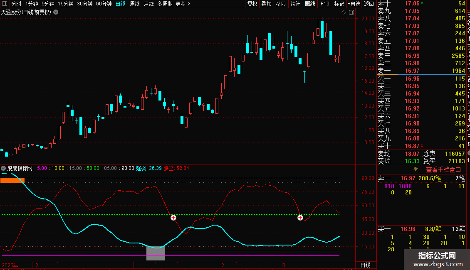Toggle 叠加 overlay mode
470x270 pixels.
click(x=266, y=4)
